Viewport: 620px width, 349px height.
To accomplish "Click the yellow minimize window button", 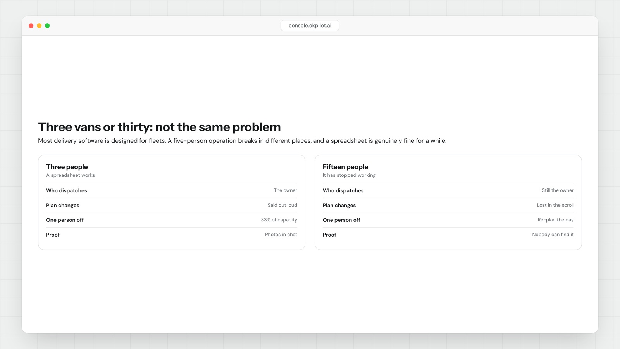I will 39,26.
